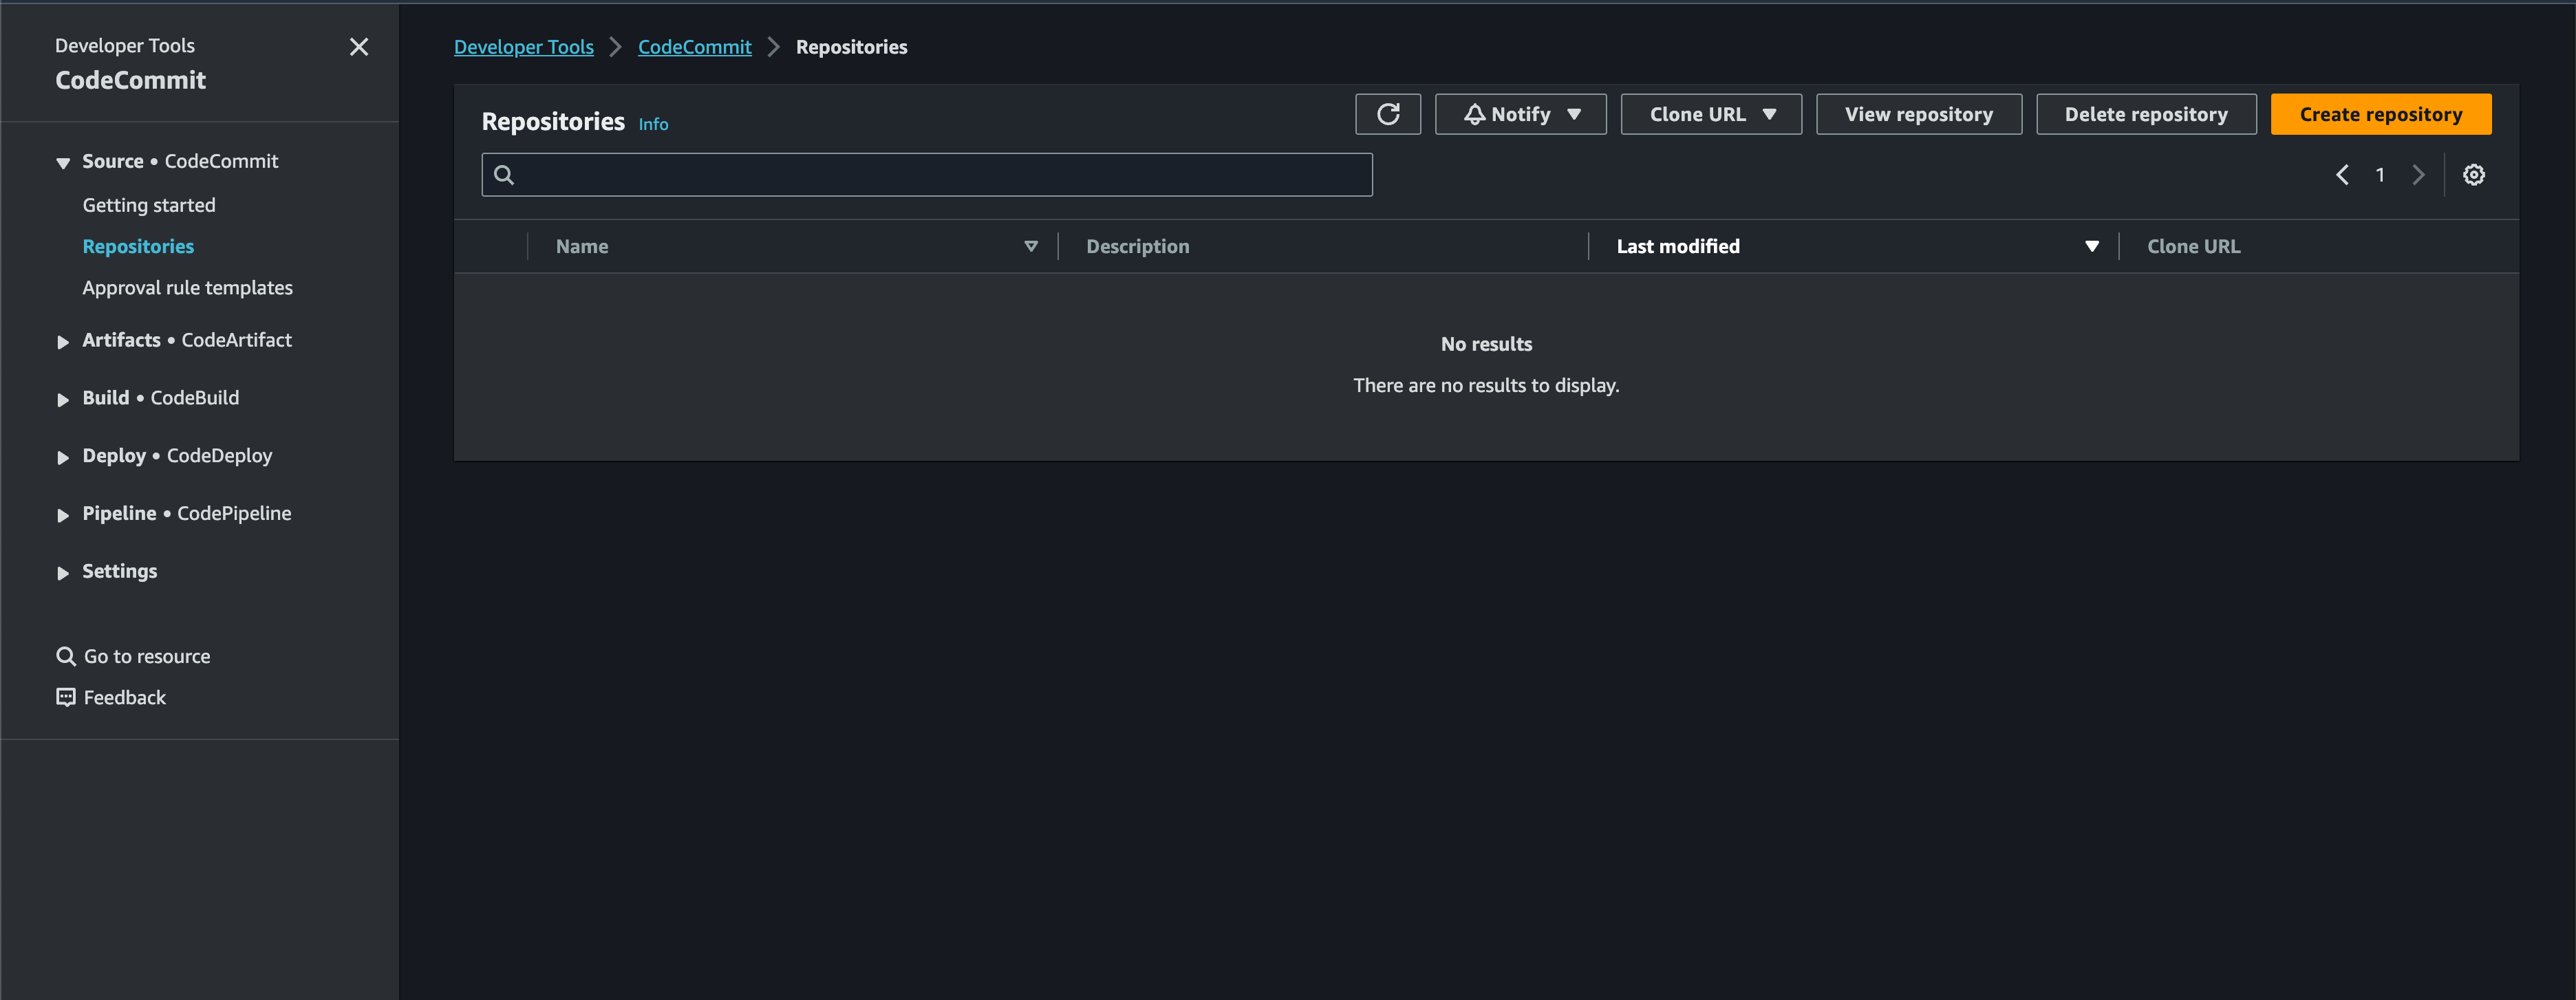Open Feedback from sidebar
This screenshot has width=2576, height=1000.
pyautogui.click(x=124, y=697)
